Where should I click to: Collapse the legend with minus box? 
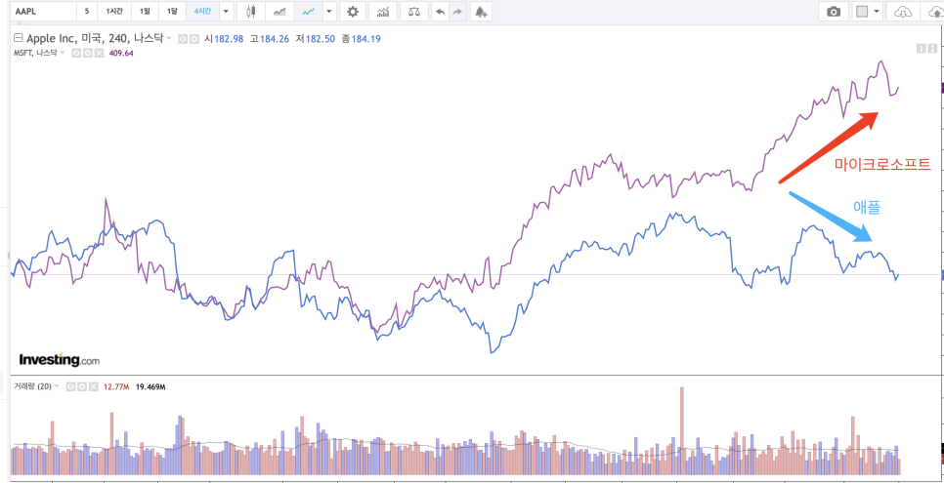tap(18, 38)
